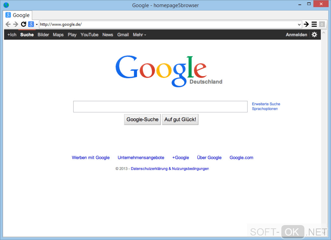
Task: Open YouTube in the Google bar
Action: (90, 35)
